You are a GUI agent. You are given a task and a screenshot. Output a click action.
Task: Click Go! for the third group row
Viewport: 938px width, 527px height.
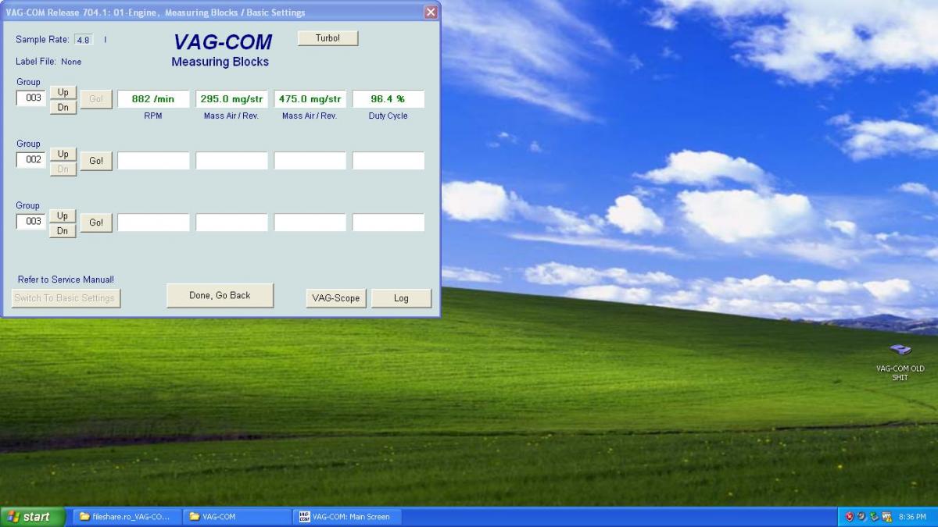[x=96, y=223]
